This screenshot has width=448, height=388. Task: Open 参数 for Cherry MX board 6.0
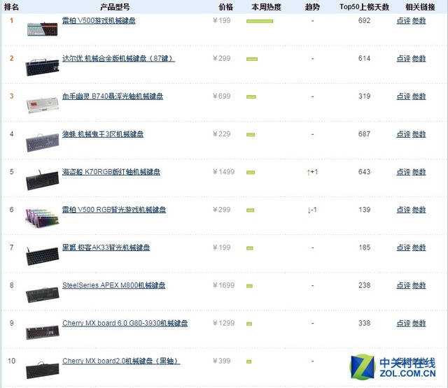coord(419,323)
